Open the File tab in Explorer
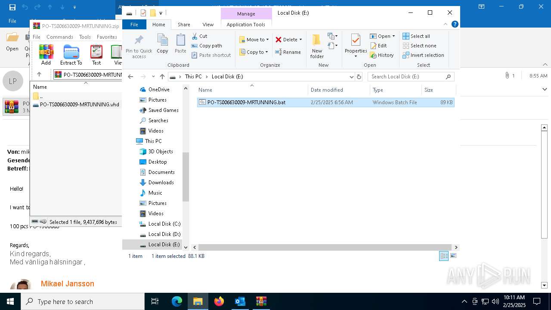Image resolution: width=551 pixels, height=310 pixels. [x=134, y=25]
